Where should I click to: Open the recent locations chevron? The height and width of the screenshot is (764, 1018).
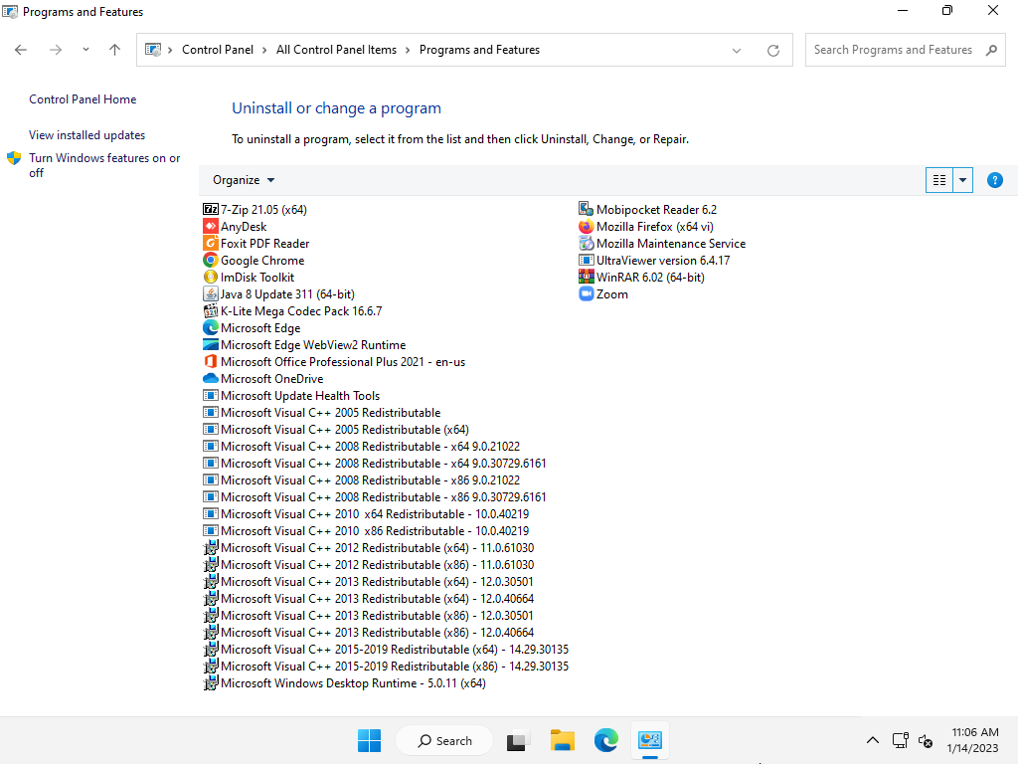tap(85, 50)
